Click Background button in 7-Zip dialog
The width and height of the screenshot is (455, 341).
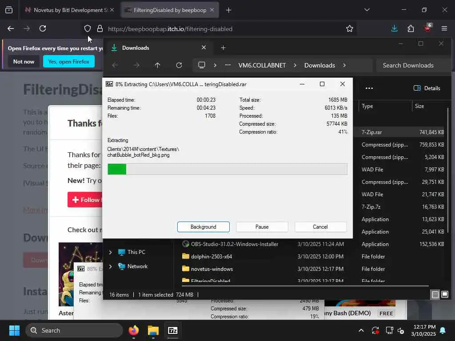[x=204, y=227]
